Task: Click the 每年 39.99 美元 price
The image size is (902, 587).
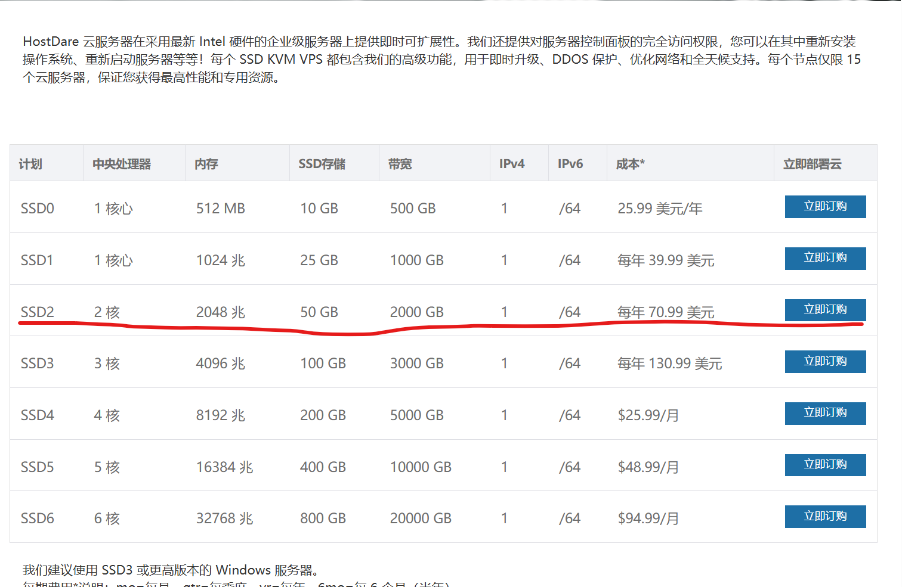Action: coord(666,260)
